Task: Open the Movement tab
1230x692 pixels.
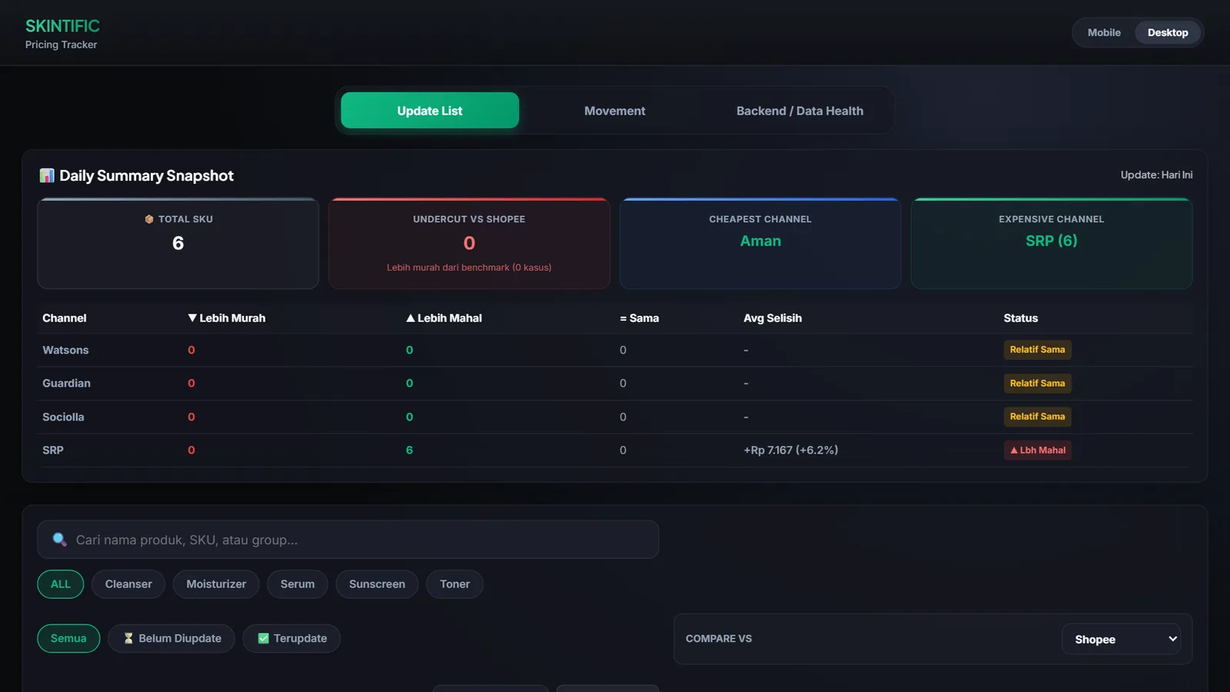Action: [615, 111]
